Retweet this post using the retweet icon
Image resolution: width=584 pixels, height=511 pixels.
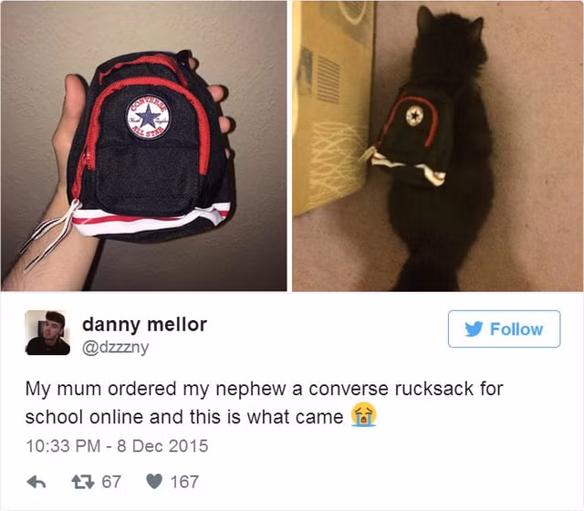[x=83, y=482]
